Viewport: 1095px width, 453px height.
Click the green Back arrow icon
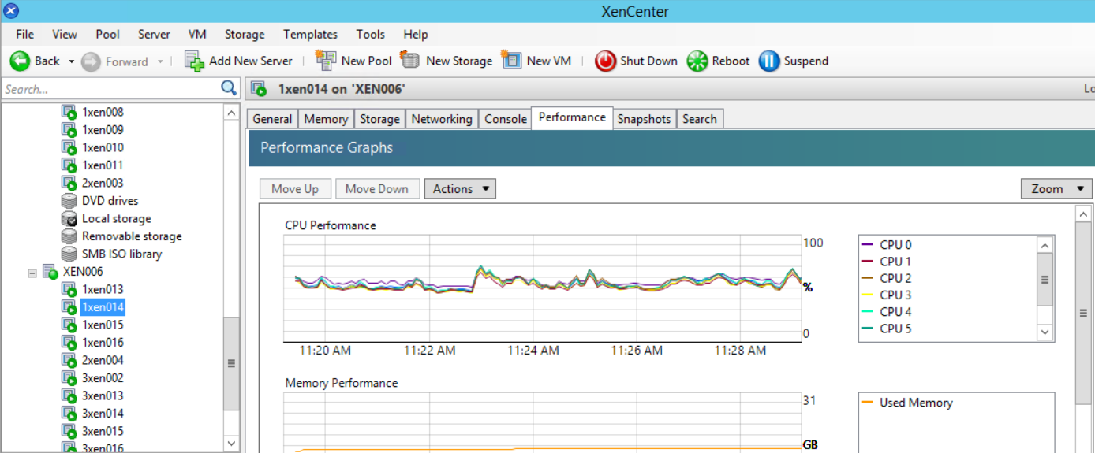20,61
